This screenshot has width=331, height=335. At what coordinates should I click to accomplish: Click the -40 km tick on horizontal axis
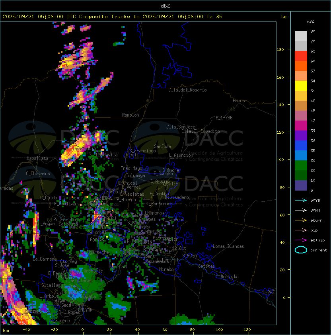[26, 330]
